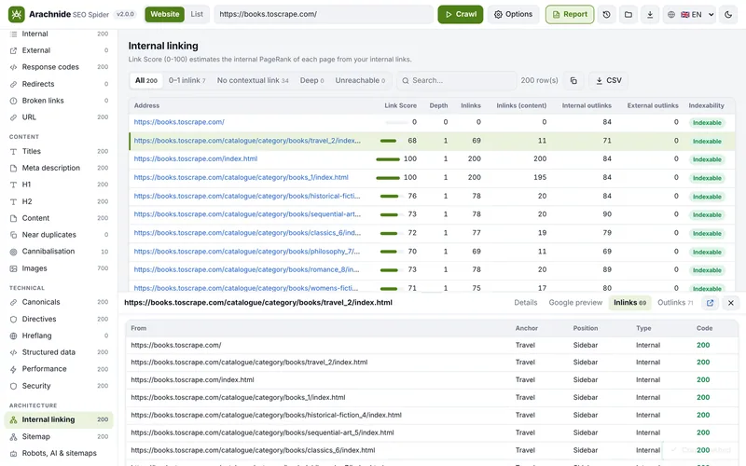The width and height of the screenshot is (746, 466).
Task: Open the folder icon in top toolbar
Action: (628, 14)
